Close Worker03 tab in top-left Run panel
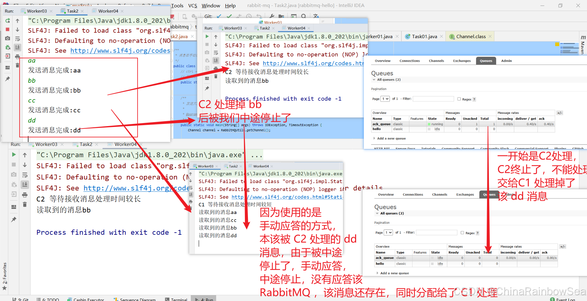 click(x=51, y=11)
